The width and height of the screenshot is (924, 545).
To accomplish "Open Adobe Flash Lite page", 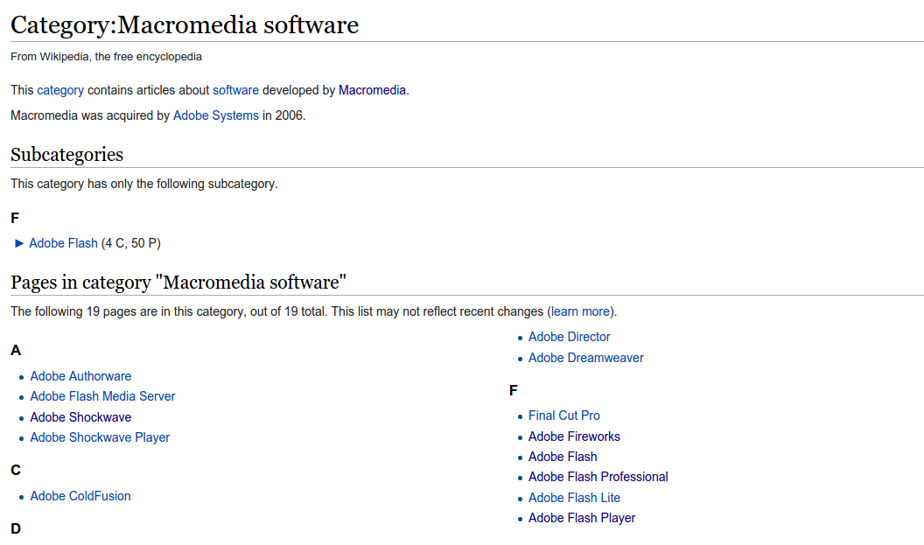I will (574, 498).
